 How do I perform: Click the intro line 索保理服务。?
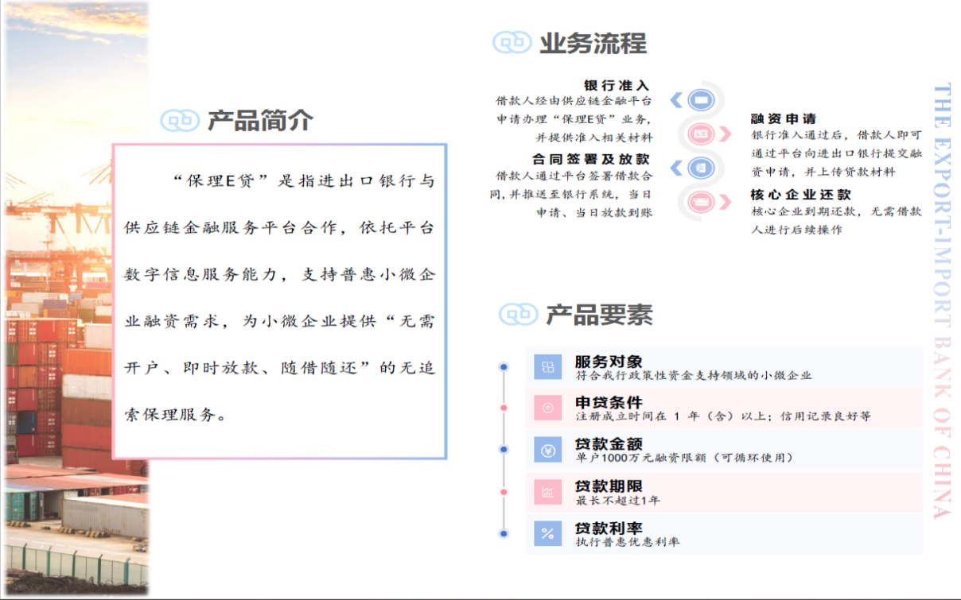(176, 415)
